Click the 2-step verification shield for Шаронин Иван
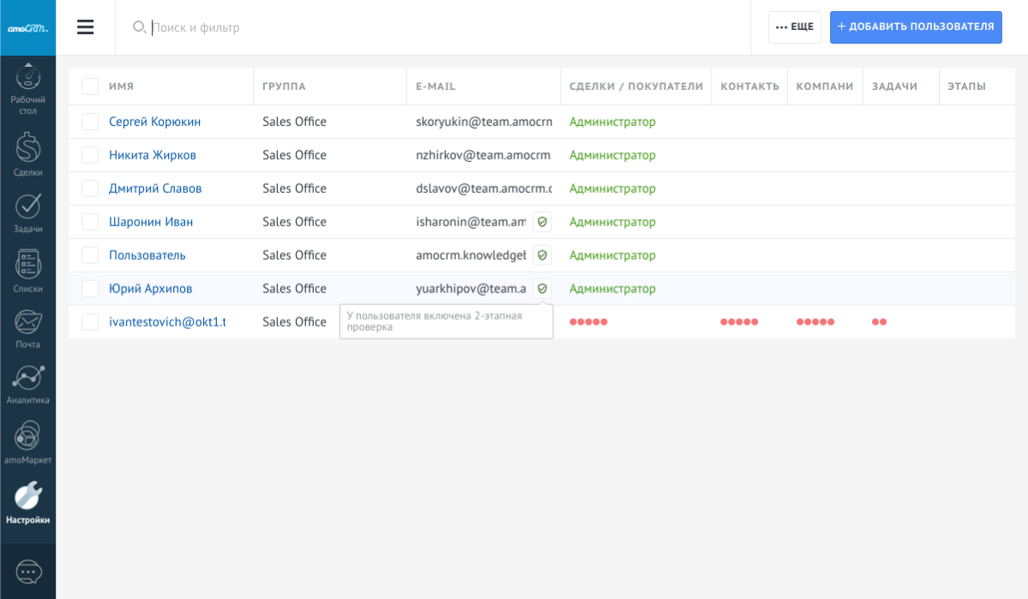Viewport: 1028px width, 599px height. (x=542, y=222)
